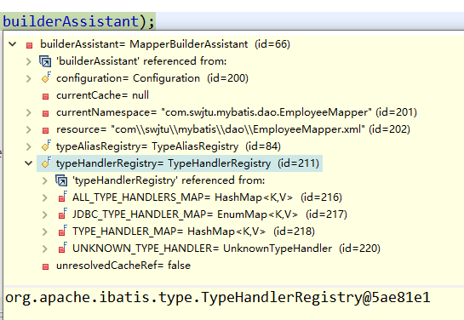Click field icon beside JDBC_TYPE_HANDLER_MAP

(63, 214)
